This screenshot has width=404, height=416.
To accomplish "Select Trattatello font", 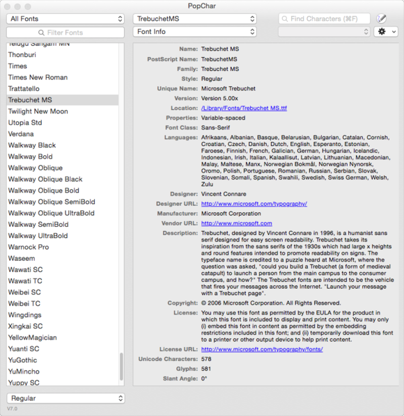I will tap(63, 88).
